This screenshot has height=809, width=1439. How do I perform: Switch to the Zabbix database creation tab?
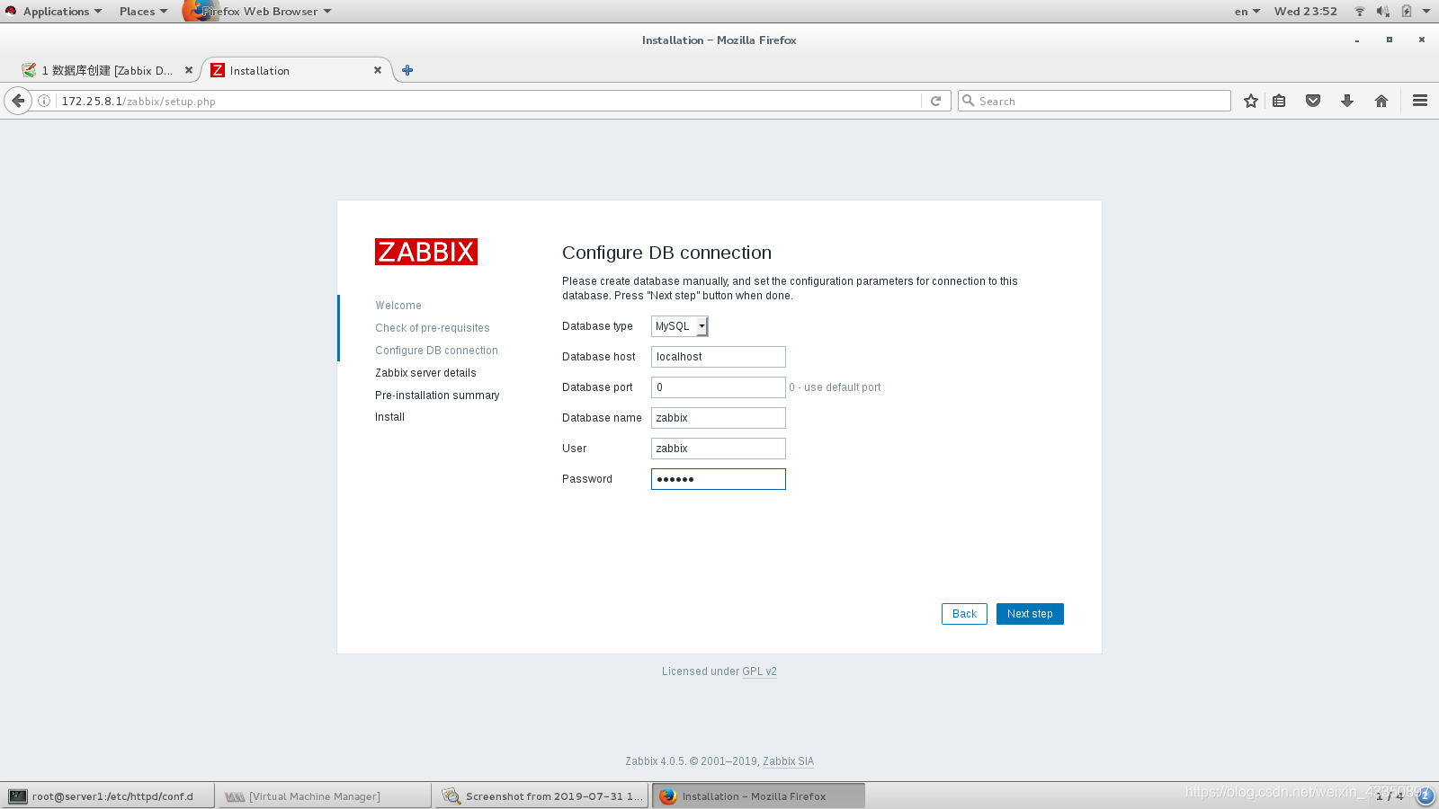[106, 70]
